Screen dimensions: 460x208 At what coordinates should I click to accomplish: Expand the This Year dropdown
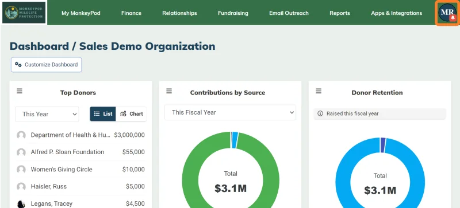point(47,114)
